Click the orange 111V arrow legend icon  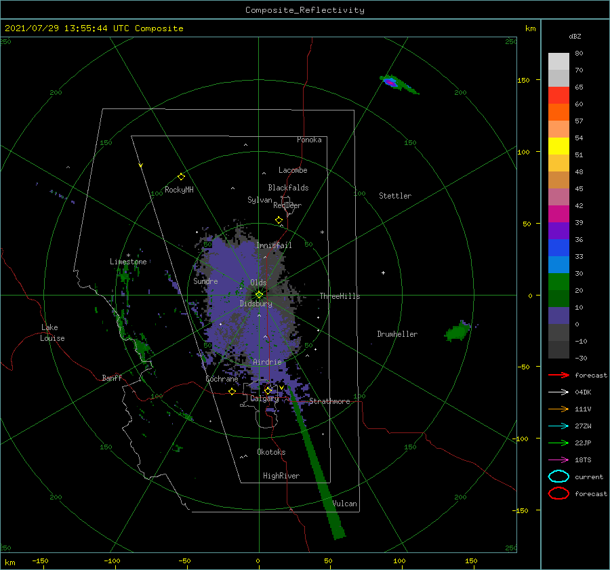558,409
